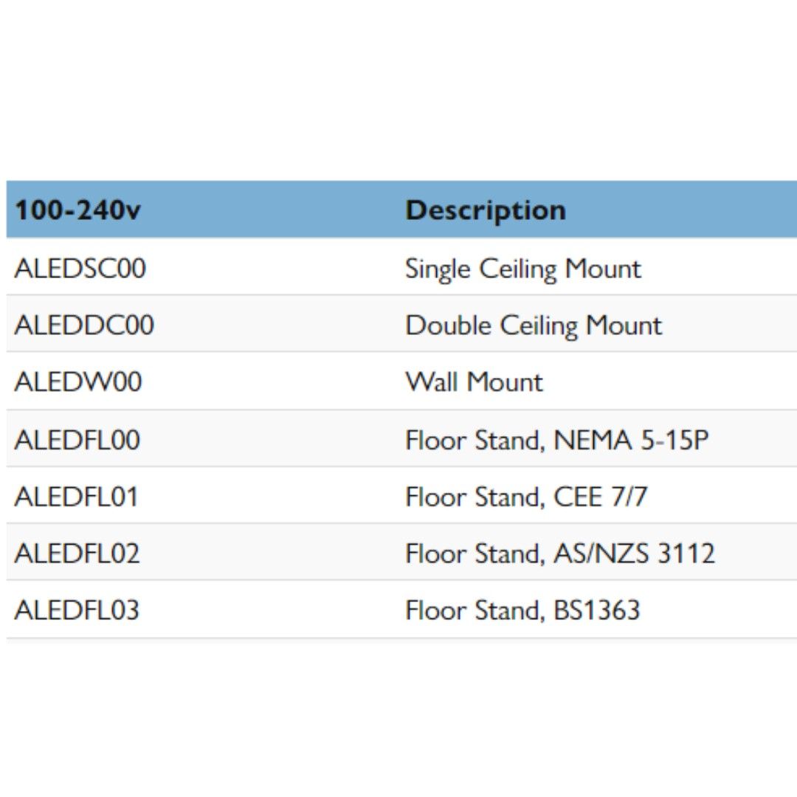Select the ALEDFL03 part number
Viewport: 797px width, 797px height.
tap(77, 610)
